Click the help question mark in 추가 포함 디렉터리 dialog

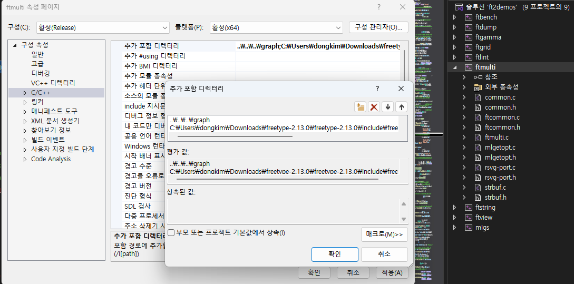point(377,89)
